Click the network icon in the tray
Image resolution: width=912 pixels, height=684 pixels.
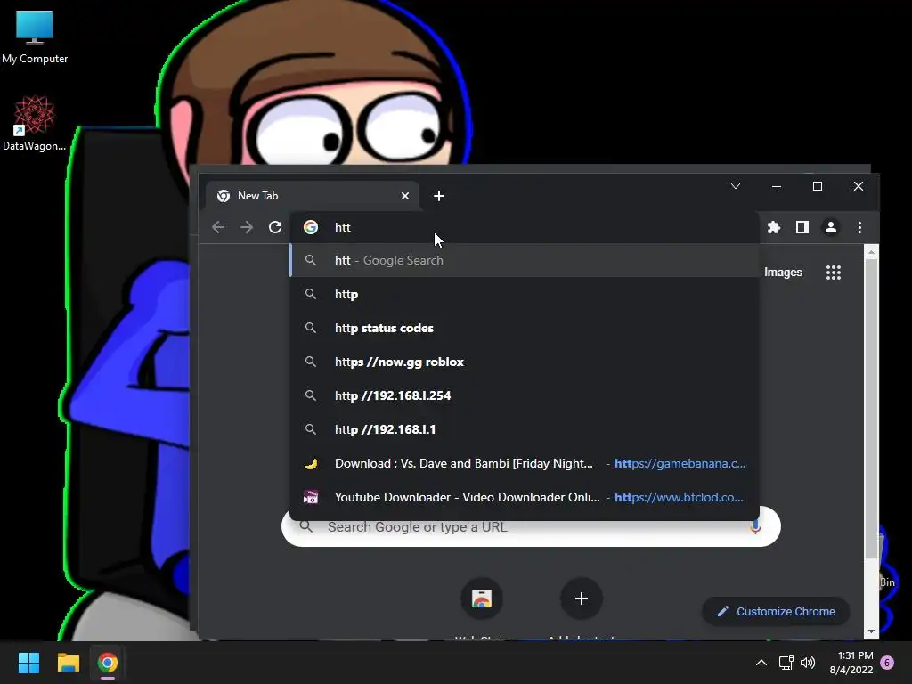tap(786, 663)
